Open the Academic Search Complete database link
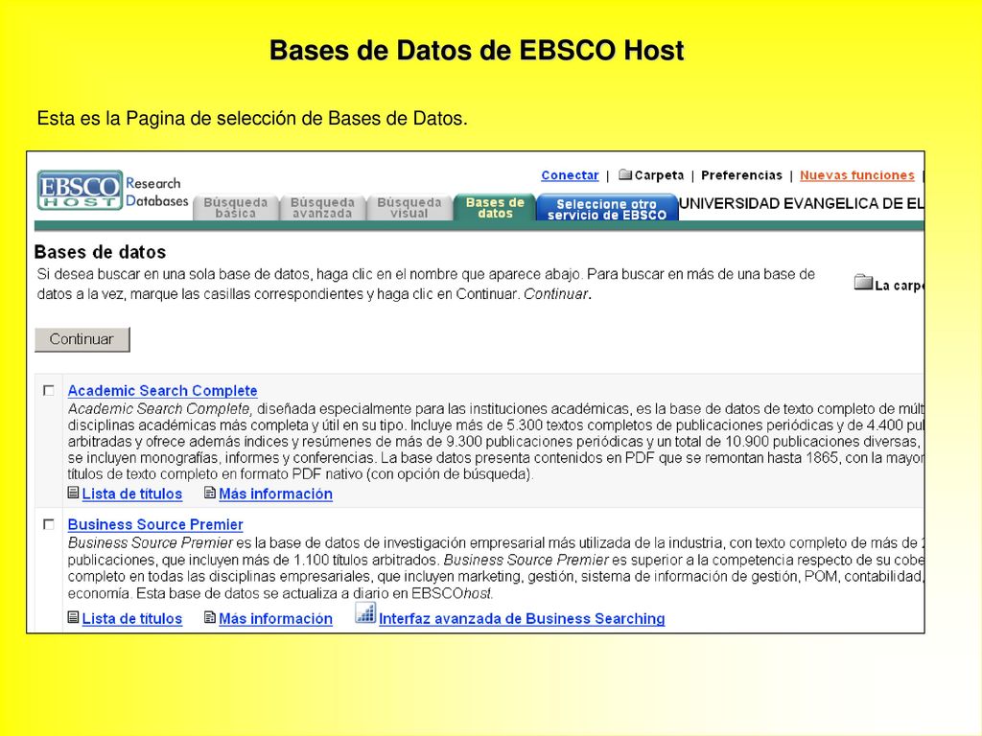982x736 pixels. tap(162, 391)
